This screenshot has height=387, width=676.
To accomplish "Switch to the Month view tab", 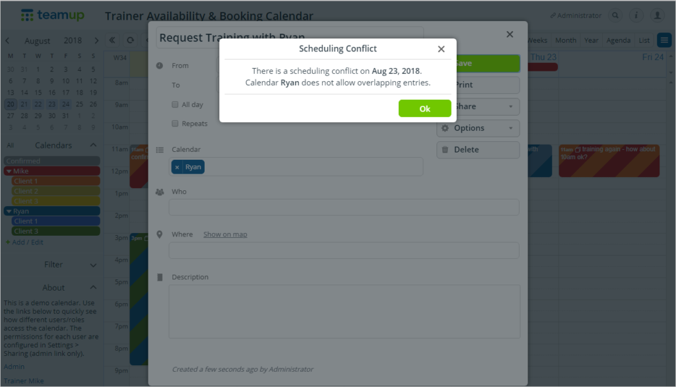I will [565, 40].
